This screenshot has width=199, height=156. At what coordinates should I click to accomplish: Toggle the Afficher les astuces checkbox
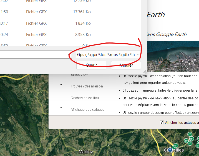pos(162,122)
